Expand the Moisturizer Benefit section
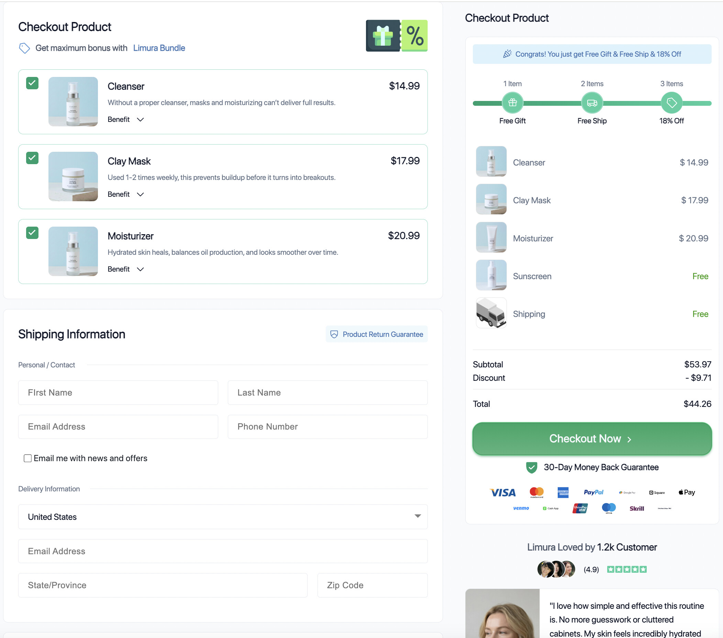The height and width of the screenshot is (638, 723). (125, 269)
